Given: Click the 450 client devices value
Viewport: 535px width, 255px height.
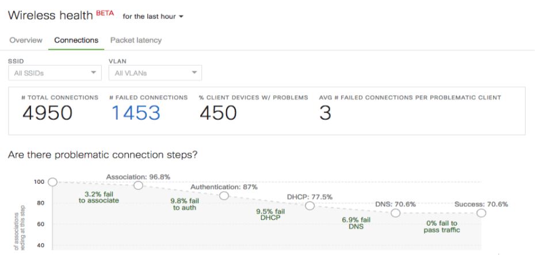Looking at the screenshot, I should pyautogui.click(x=218, y=113).
